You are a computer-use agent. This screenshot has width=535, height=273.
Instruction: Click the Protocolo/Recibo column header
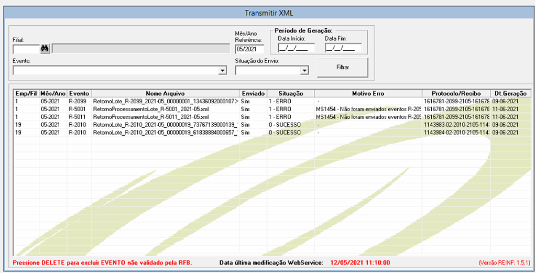point(456,93)
